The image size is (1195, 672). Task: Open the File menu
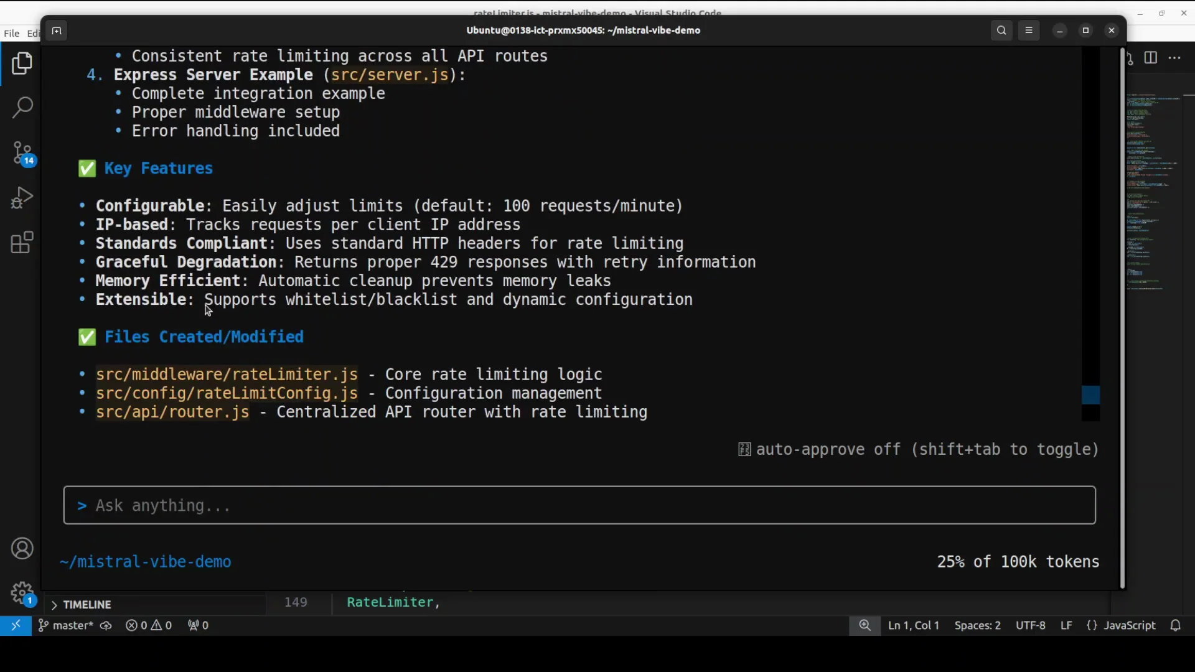click(x=11, y=33)
